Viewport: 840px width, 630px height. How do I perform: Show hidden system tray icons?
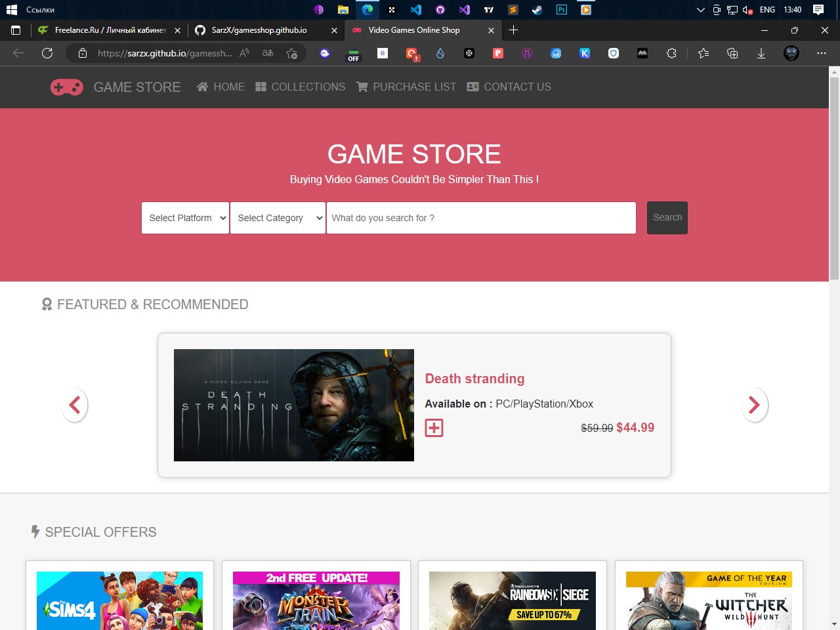coord(700,10)
